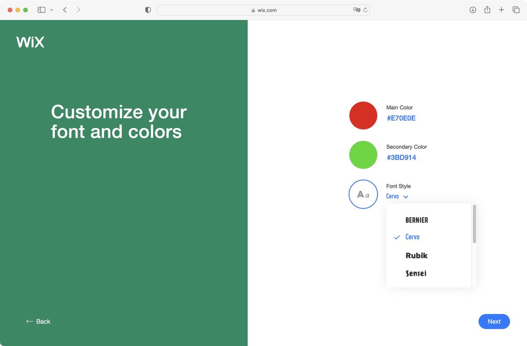The height and width of the screenshot is (346, 527).
Task: Select the Rubik font option
Action: (x=416, y=255)
